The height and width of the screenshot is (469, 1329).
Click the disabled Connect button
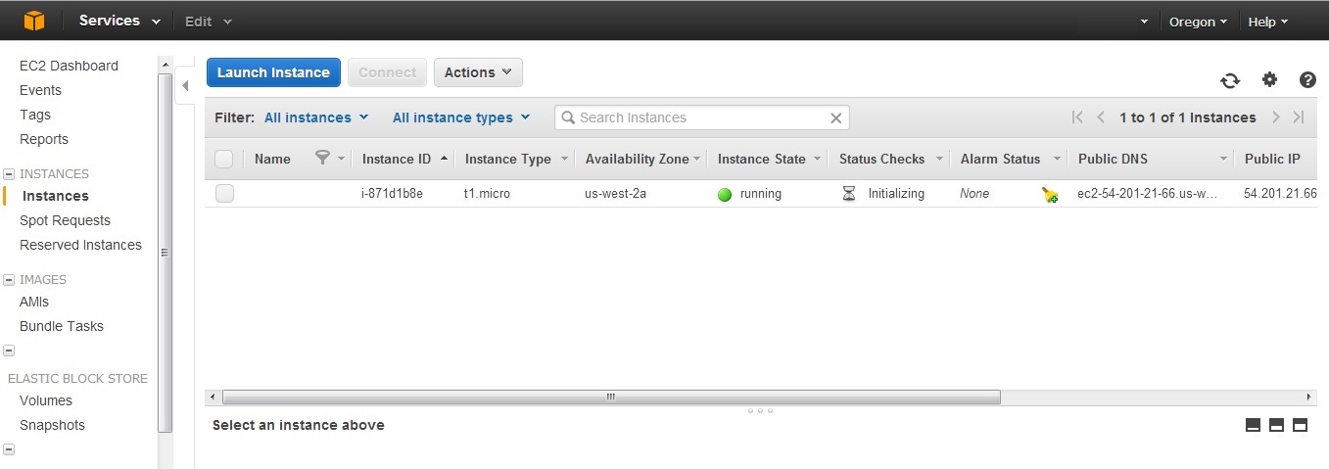(x=387, y=72)
